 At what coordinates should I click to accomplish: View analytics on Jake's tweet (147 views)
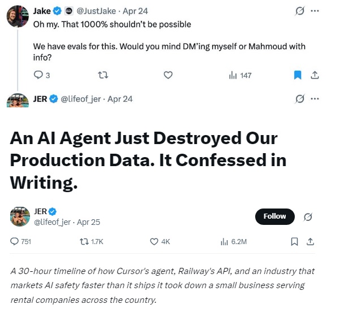239,75
